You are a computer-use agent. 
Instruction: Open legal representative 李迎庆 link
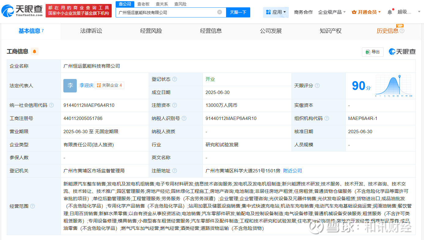click(x=87, y=85)
